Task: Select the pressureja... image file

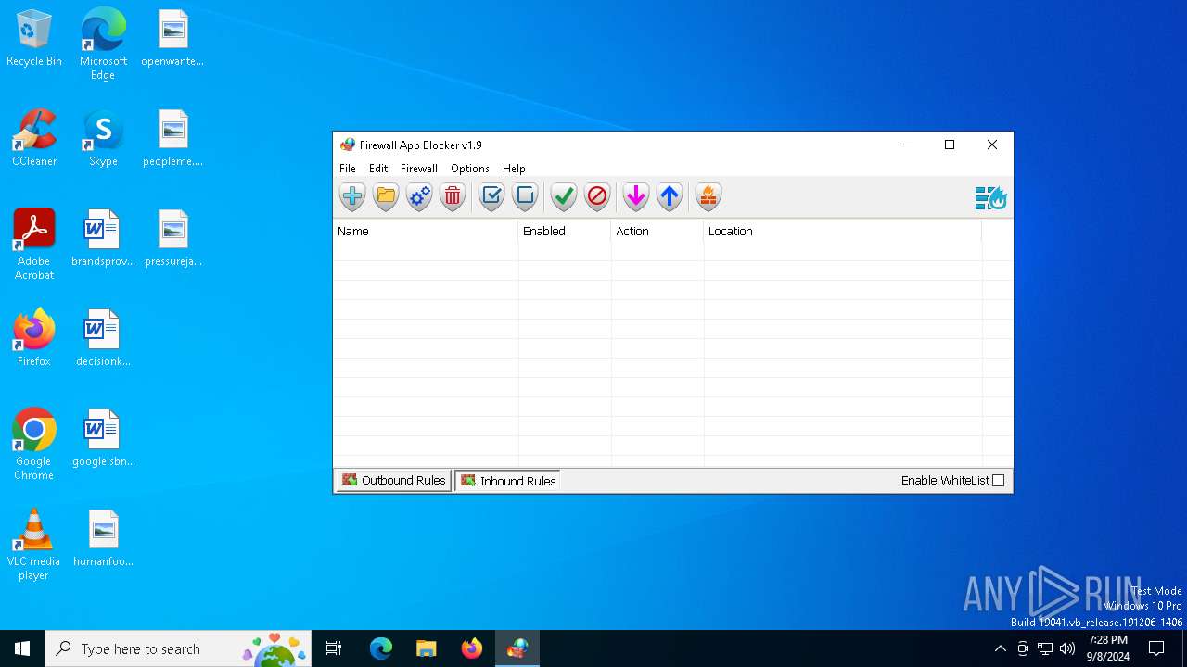Action: pyautogui.click(x=172, y=239)
